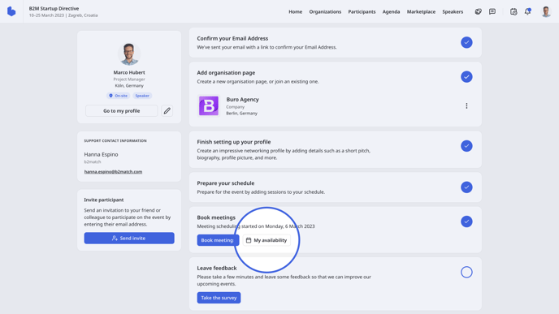Open Buro Agency three-dot options menu
This screenshot has width=559, height=314.
466,105
